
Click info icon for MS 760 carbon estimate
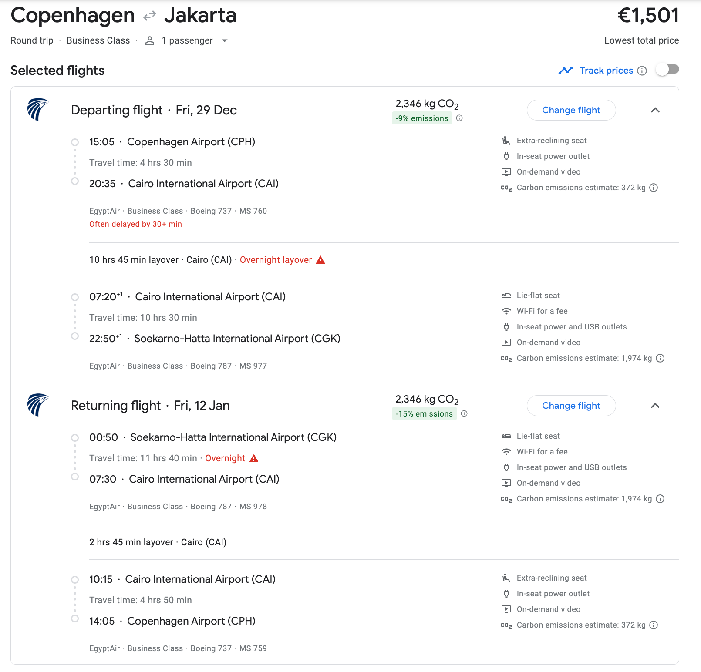654,188
